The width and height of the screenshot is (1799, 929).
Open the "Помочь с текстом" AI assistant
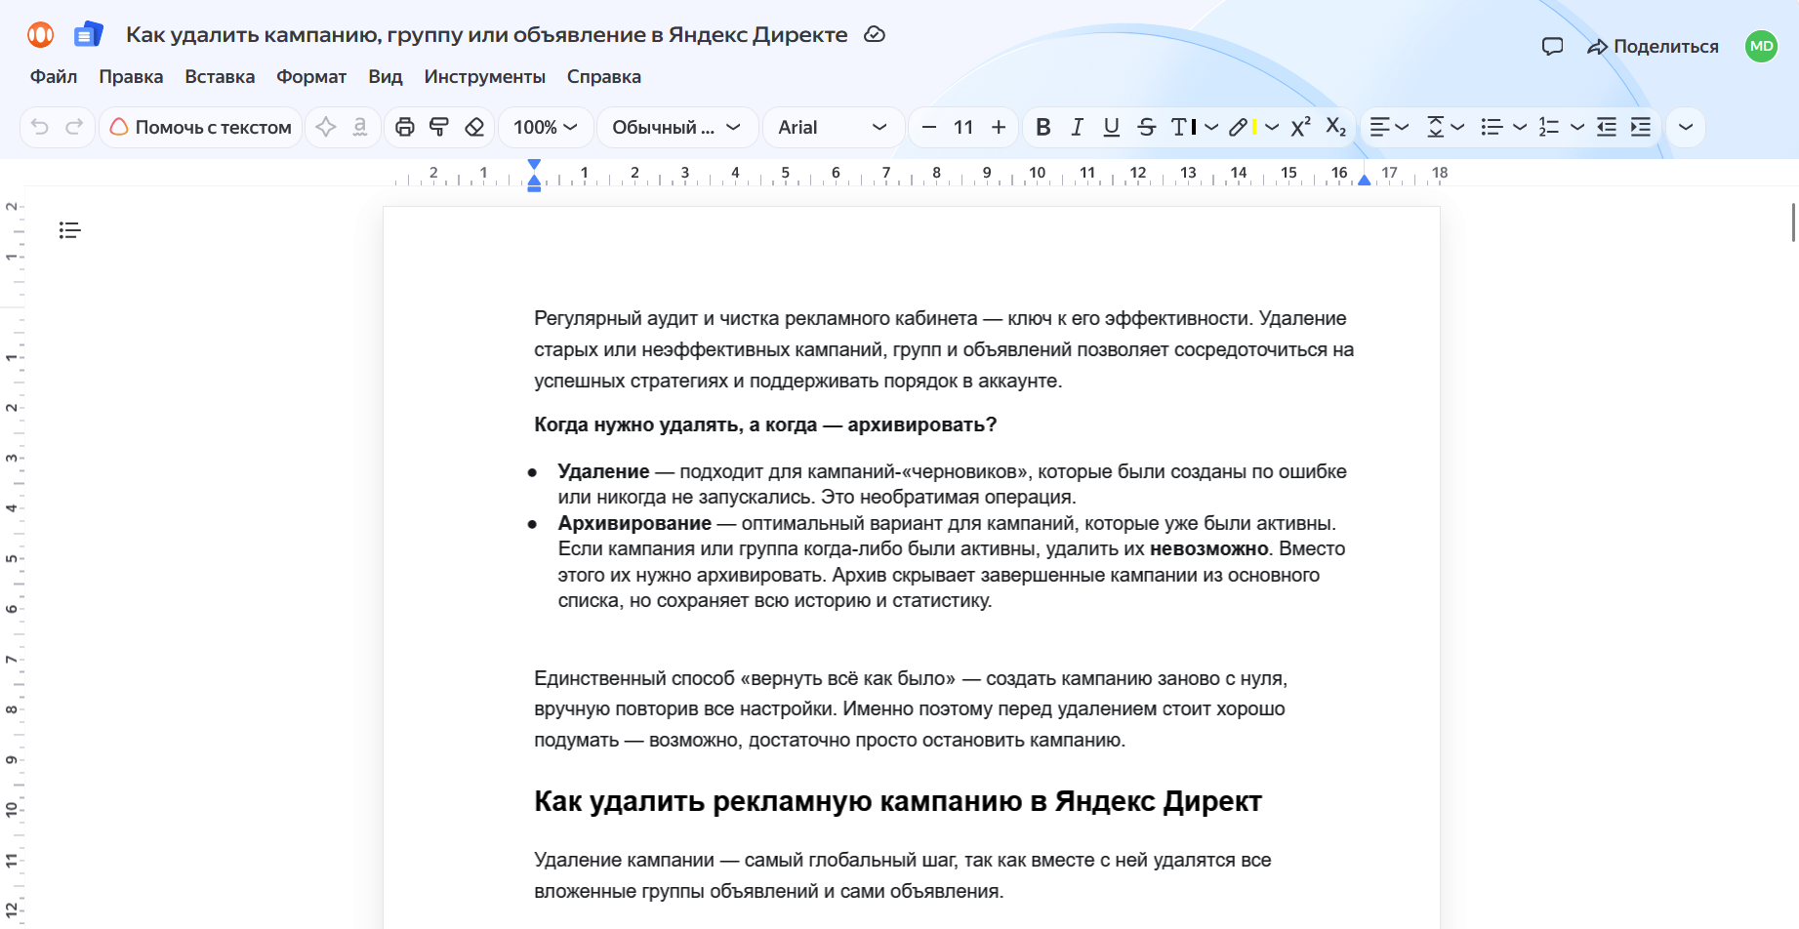[x=200, y=127]
